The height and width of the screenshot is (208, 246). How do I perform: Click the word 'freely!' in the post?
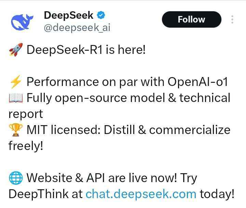tap(26, 146)
